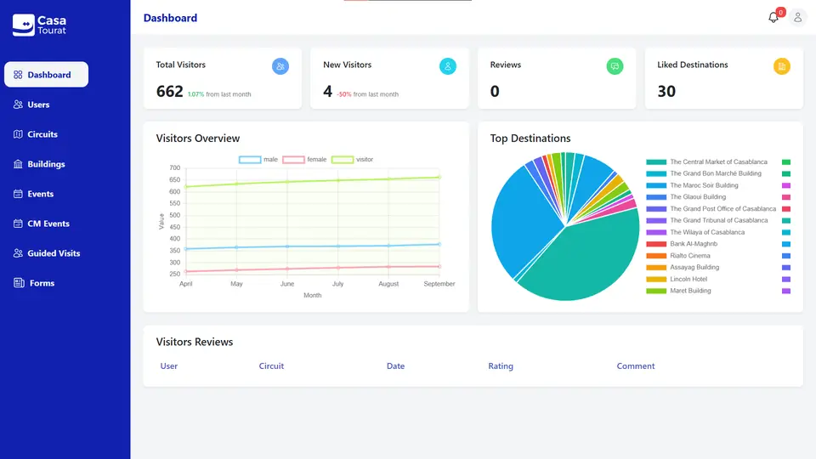Image resolution: width=816 pixels, height=459 pixels.
Task: Click the Dashboard grid icon
Action: (18, 75)
